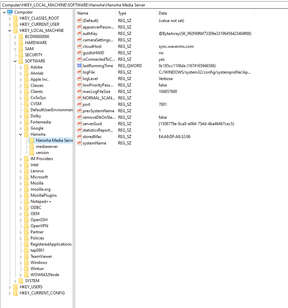Click the authKey string value icon
The image size is (288, 308).
click(79, 33)
